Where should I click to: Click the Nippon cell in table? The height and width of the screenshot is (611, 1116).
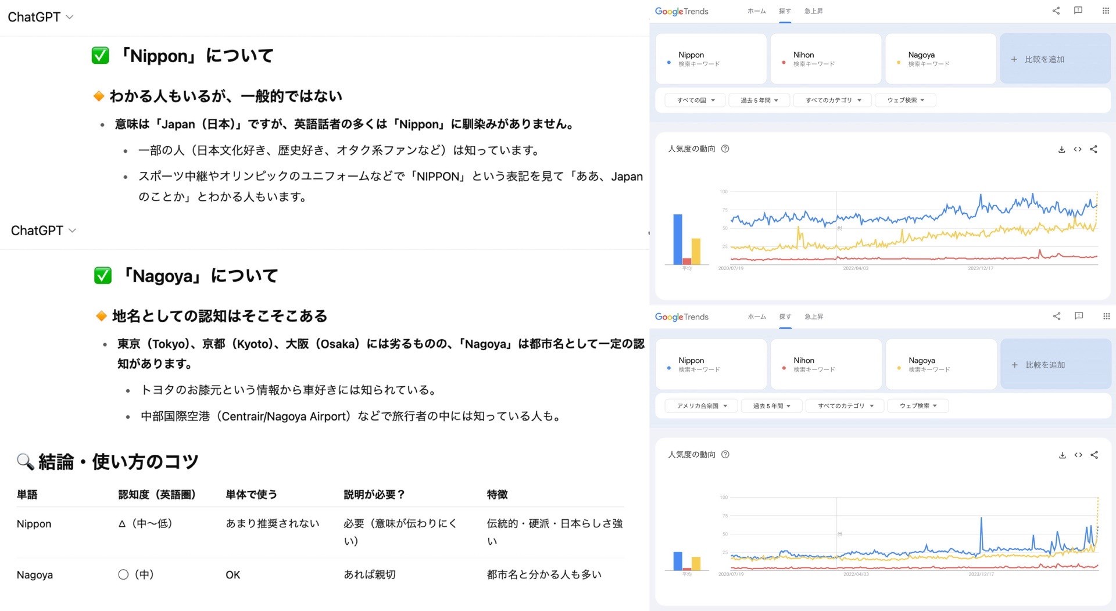34,524
